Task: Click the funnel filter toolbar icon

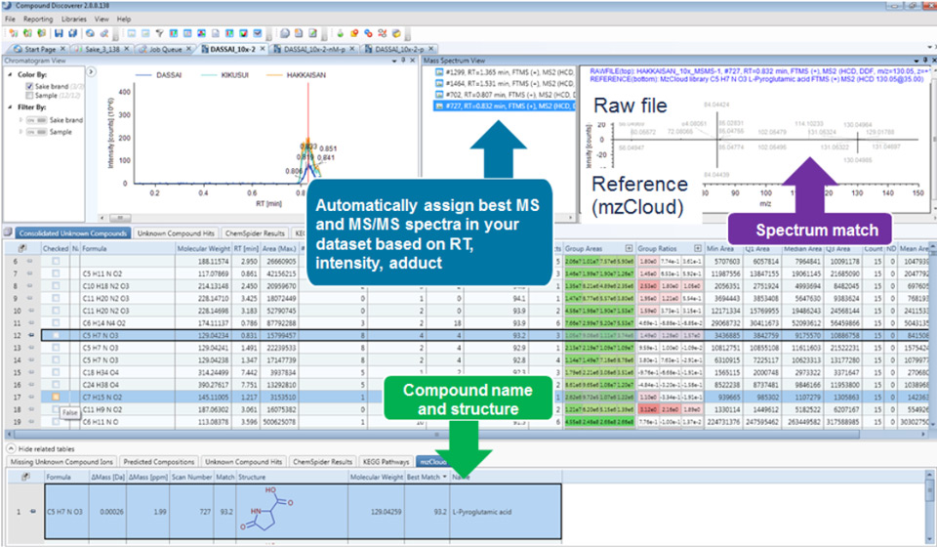Action: [159, 33]
